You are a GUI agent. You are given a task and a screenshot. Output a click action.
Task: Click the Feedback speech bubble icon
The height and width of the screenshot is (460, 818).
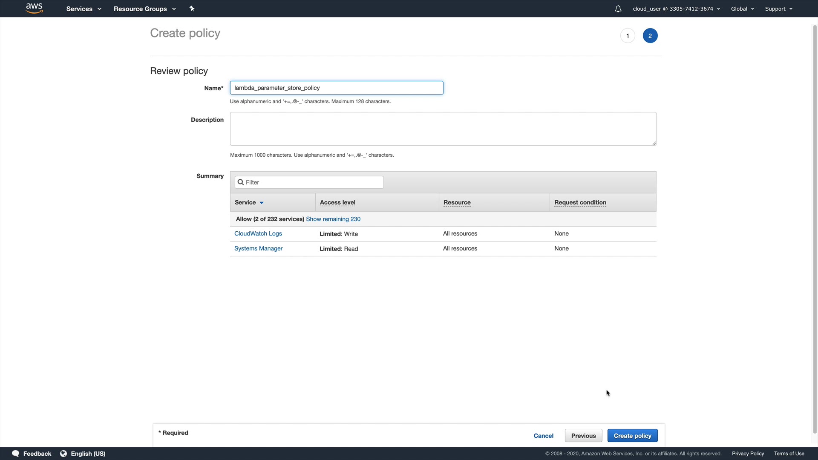click(16, 454)
